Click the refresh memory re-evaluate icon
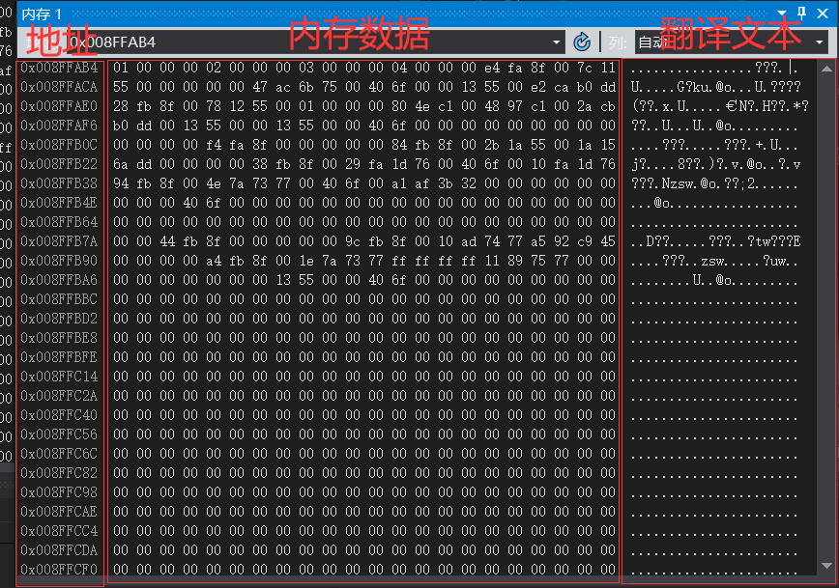 click(582, 42)
